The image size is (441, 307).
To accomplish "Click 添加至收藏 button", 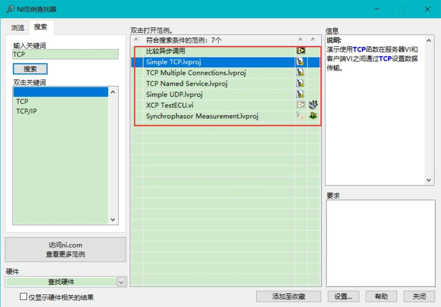I will (288, 296).
